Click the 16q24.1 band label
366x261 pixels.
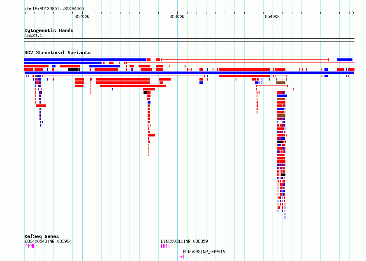33,35
